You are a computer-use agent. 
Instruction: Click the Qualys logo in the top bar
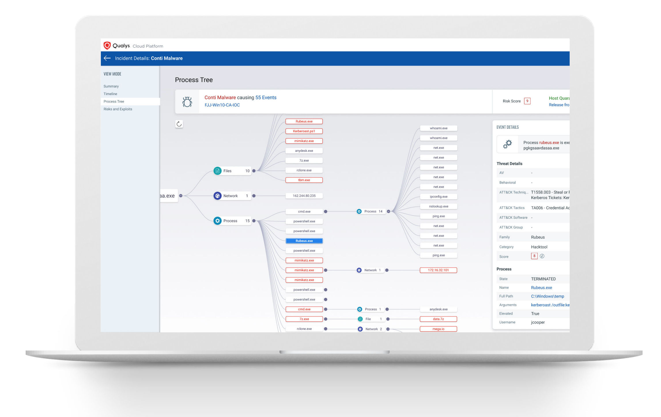[107, 45]
